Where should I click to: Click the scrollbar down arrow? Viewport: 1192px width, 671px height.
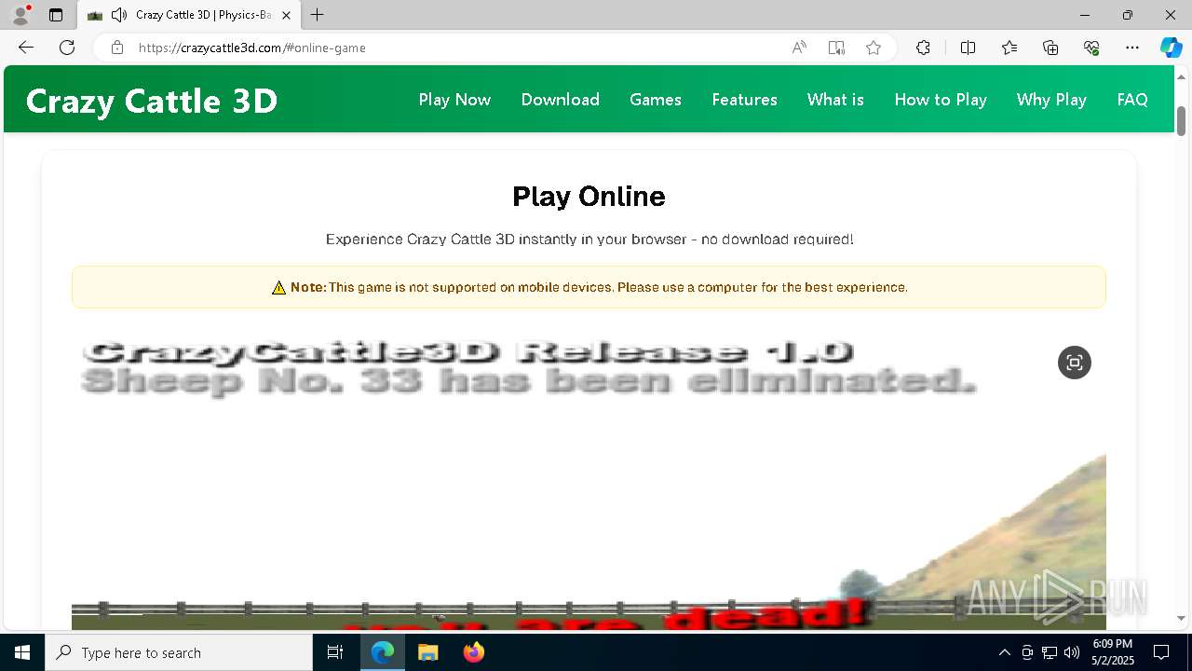coord(1182,618)
